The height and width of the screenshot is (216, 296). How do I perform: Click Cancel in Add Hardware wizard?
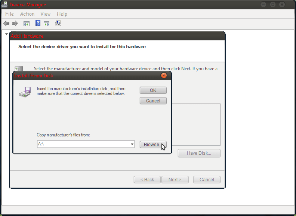(207, 179)
